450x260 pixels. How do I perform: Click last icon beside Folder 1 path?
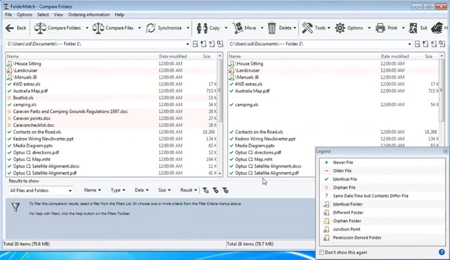220,44
